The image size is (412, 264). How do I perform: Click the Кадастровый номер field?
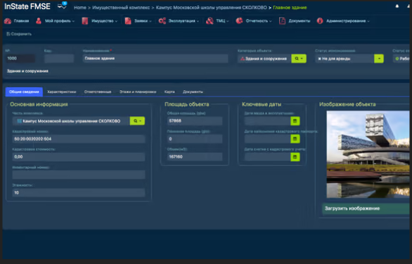79,139
